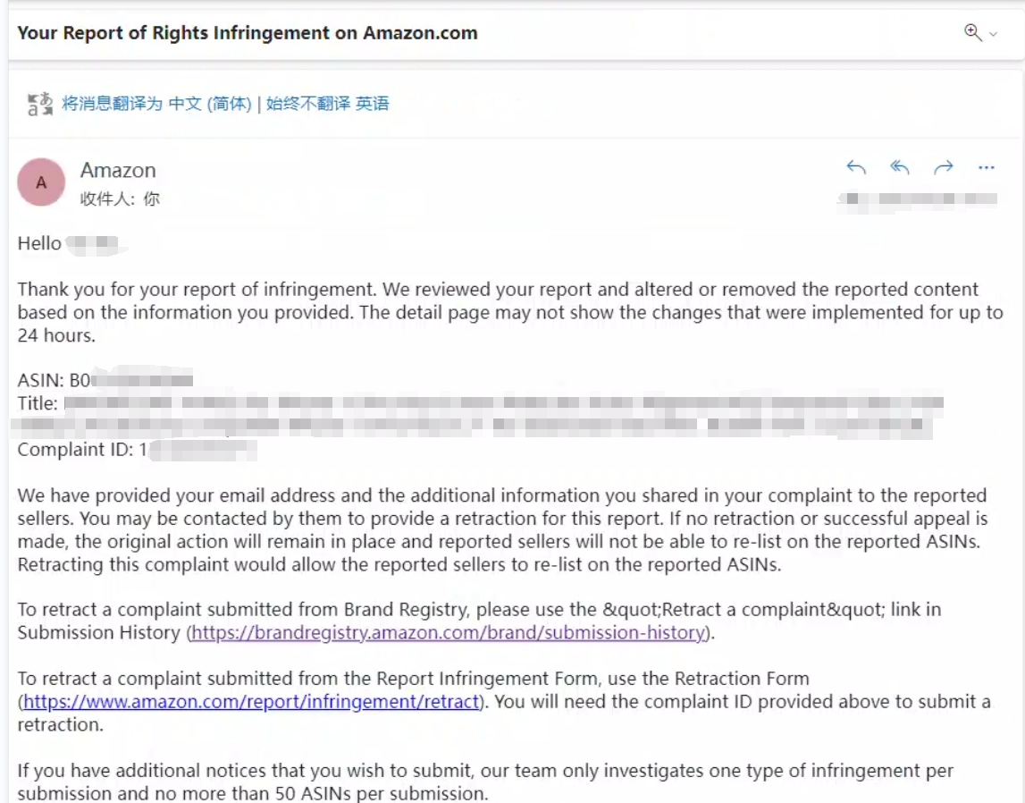Click the blurred email timestamp
This screenshot has width=1025, height=803.
(x=918, y=199)
